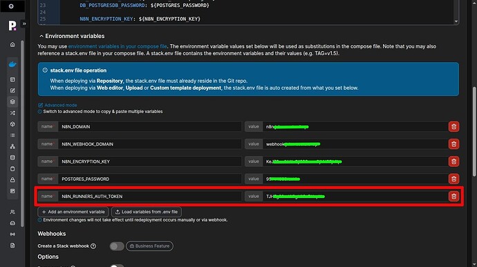
Task: Open the Environments hard-drive icon in sidebar
Action: tap(12, 223)
